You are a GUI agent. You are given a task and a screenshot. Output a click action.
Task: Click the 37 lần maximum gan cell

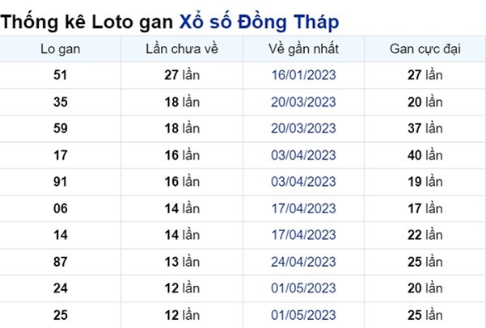tap(425, 128)
